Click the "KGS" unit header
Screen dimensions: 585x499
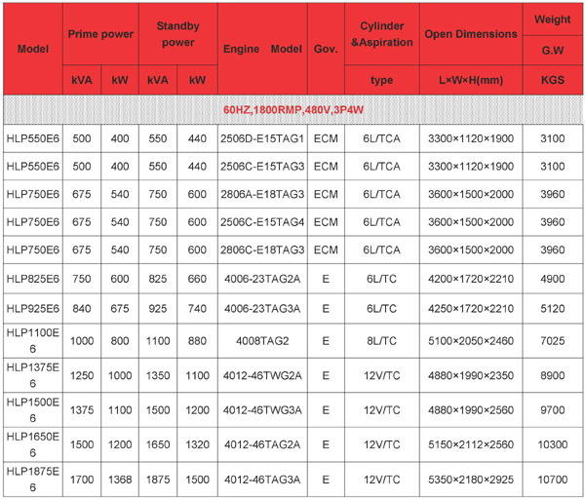click(x=552, y=80)
